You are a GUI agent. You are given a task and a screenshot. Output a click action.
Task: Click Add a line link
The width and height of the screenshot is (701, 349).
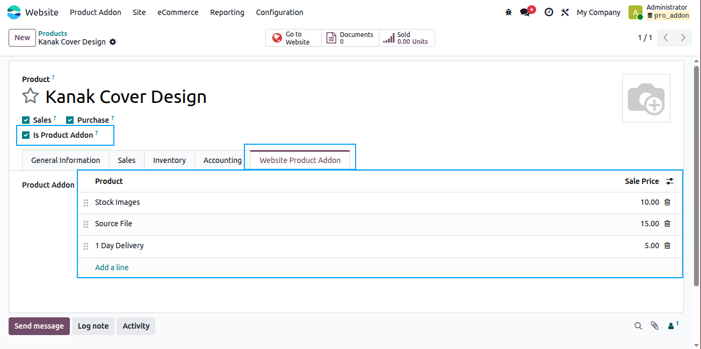(112, 267)
